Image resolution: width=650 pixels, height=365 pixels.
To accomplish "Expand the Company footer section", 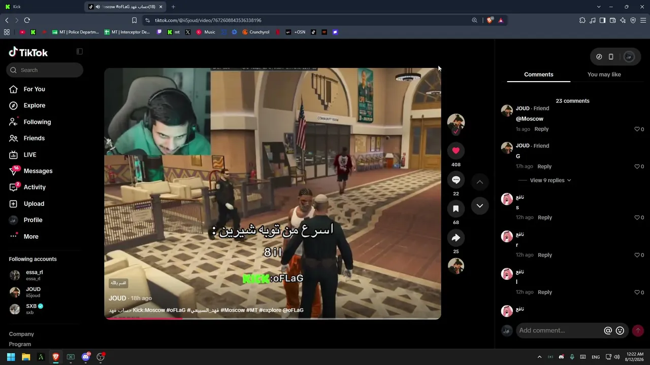I will [21, 334].
